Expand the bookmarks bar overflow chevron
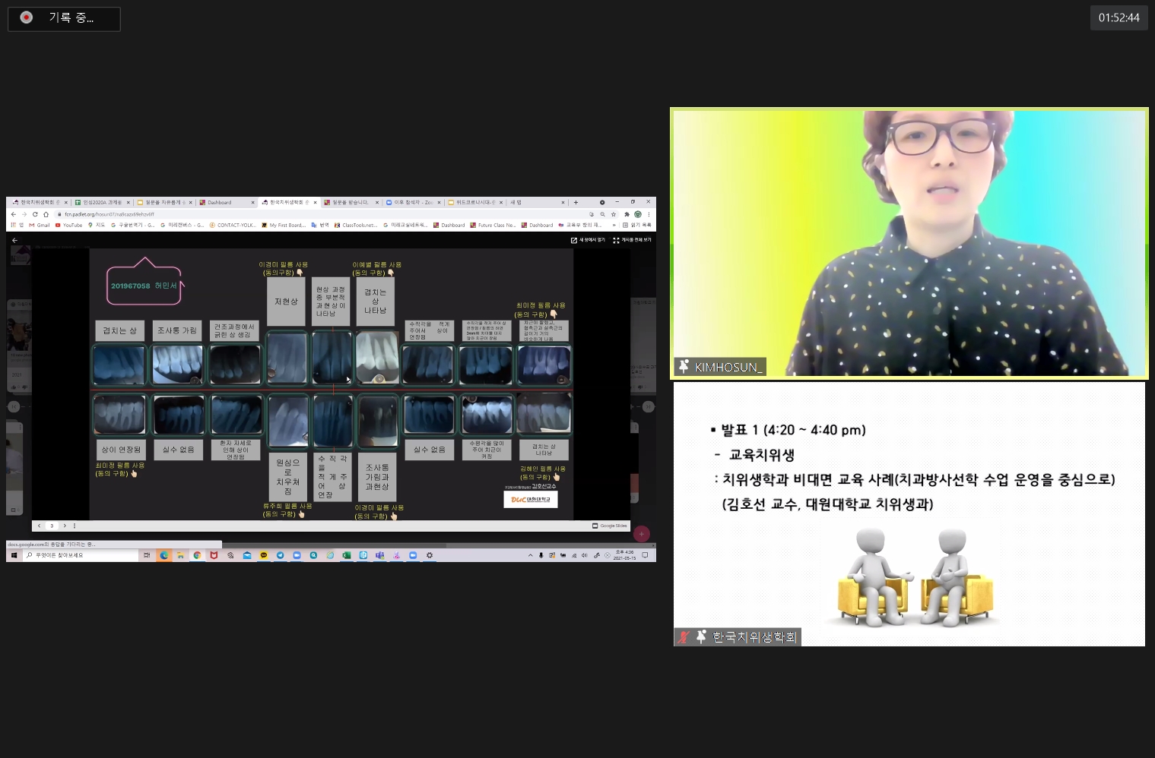This screenshot has height=758, width=1155. tap(614, 225)
